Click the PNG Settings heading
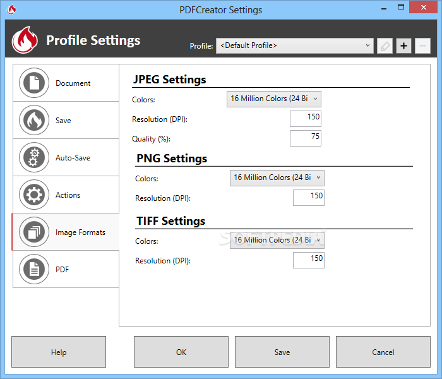 172,159
